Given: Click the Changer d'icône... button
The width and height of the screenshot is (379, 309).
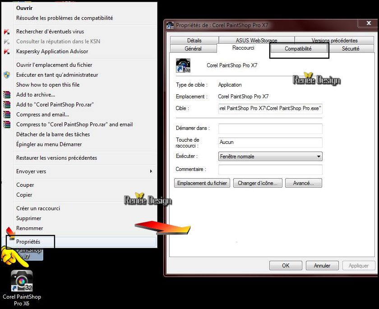Looking at the screenshot, I should (258, 183).
